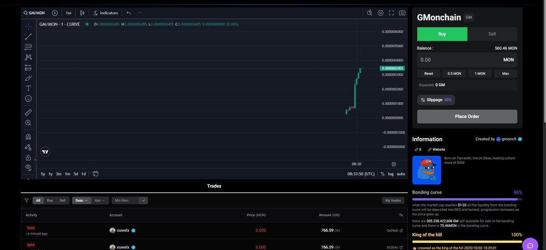The image size is (546, 250).
Task: Open the emoji icons tool
Action: tap(28, 98)
